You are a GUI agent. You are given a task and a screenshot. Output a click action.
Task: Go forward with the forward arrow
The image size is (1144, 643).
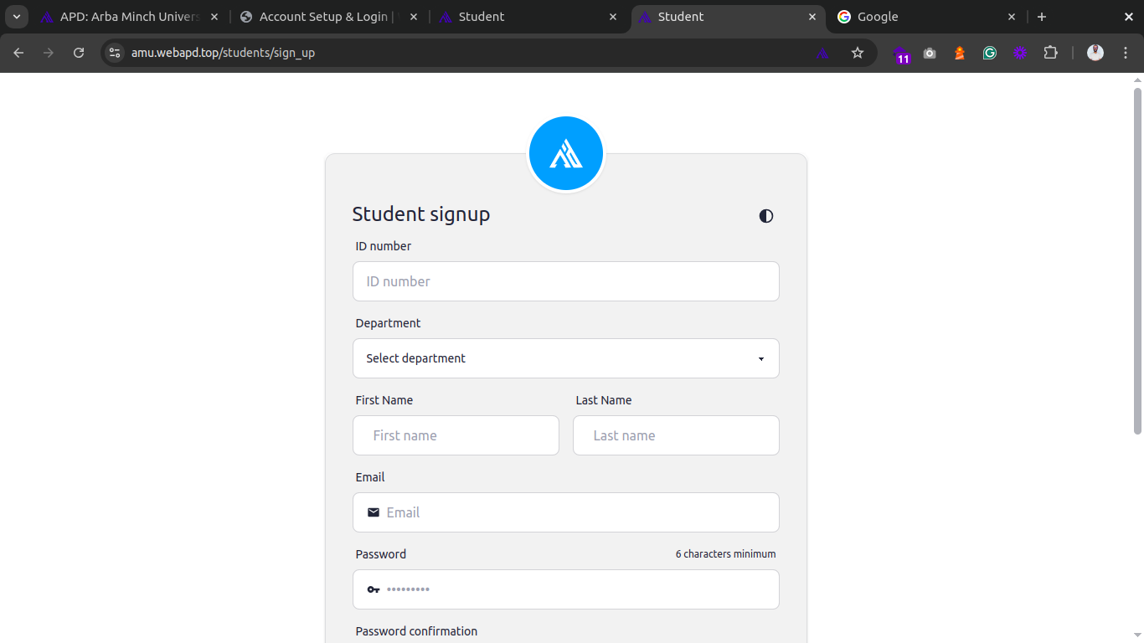(49, 53)
